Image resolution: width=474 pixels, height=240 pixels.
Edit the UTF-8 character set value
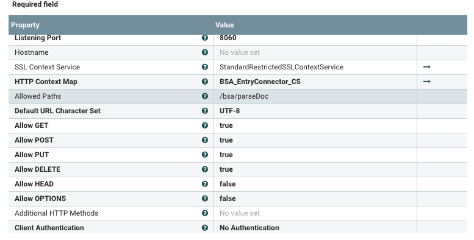click(x=315, y=111)
